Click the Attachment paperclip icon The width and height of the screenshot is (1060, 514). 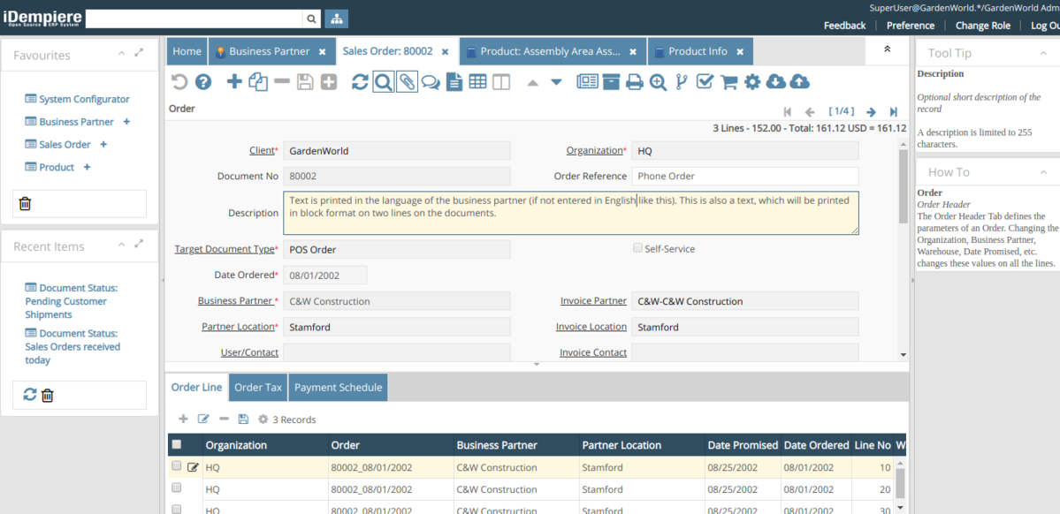[407, 82]
